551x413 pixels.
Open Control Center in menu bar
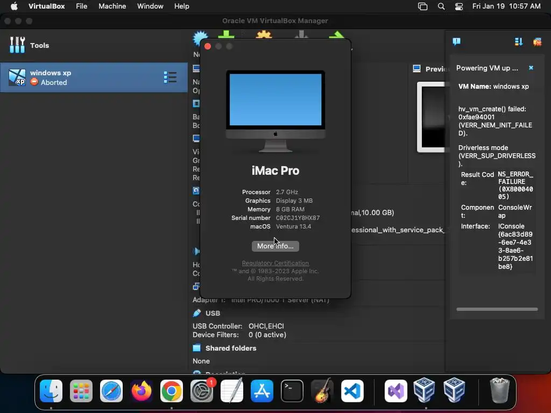click(x=459, y=6)
